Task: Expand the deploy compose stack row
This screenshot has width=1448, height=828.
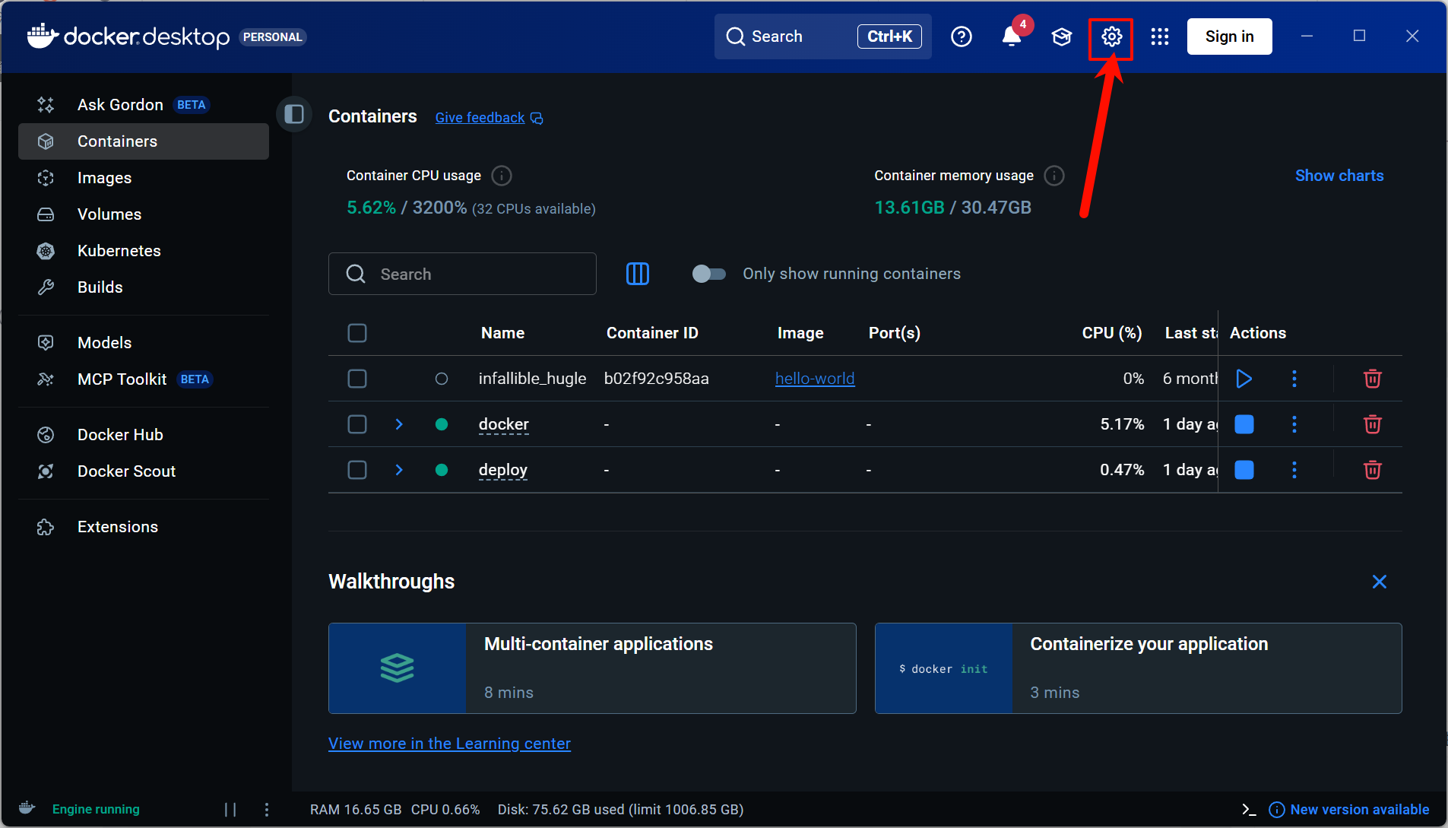Action: (399, 470)
